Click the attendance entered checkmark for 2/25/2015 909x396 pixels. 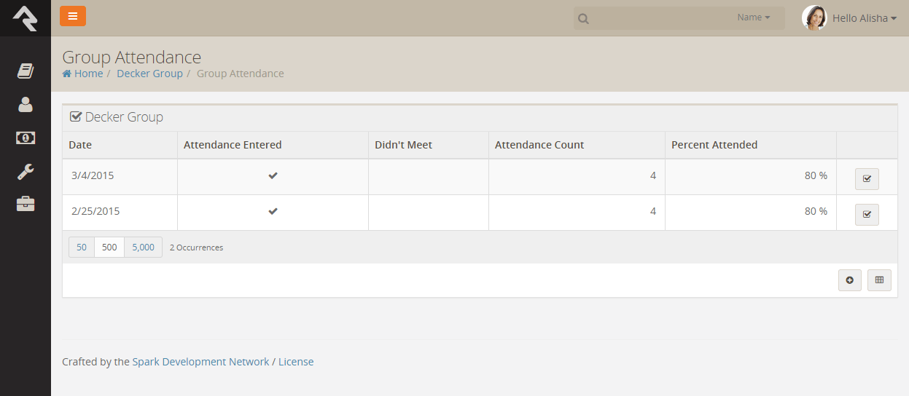[273, 211]
